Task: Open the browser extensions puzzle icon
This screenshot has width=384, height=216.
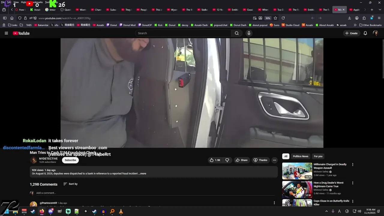Action: pos(364,18)
